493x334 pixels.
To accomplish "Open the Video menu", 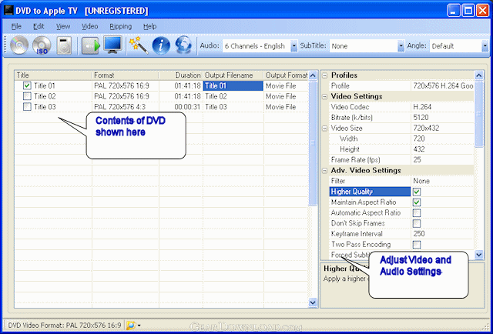I will click(x=90, y=26).
